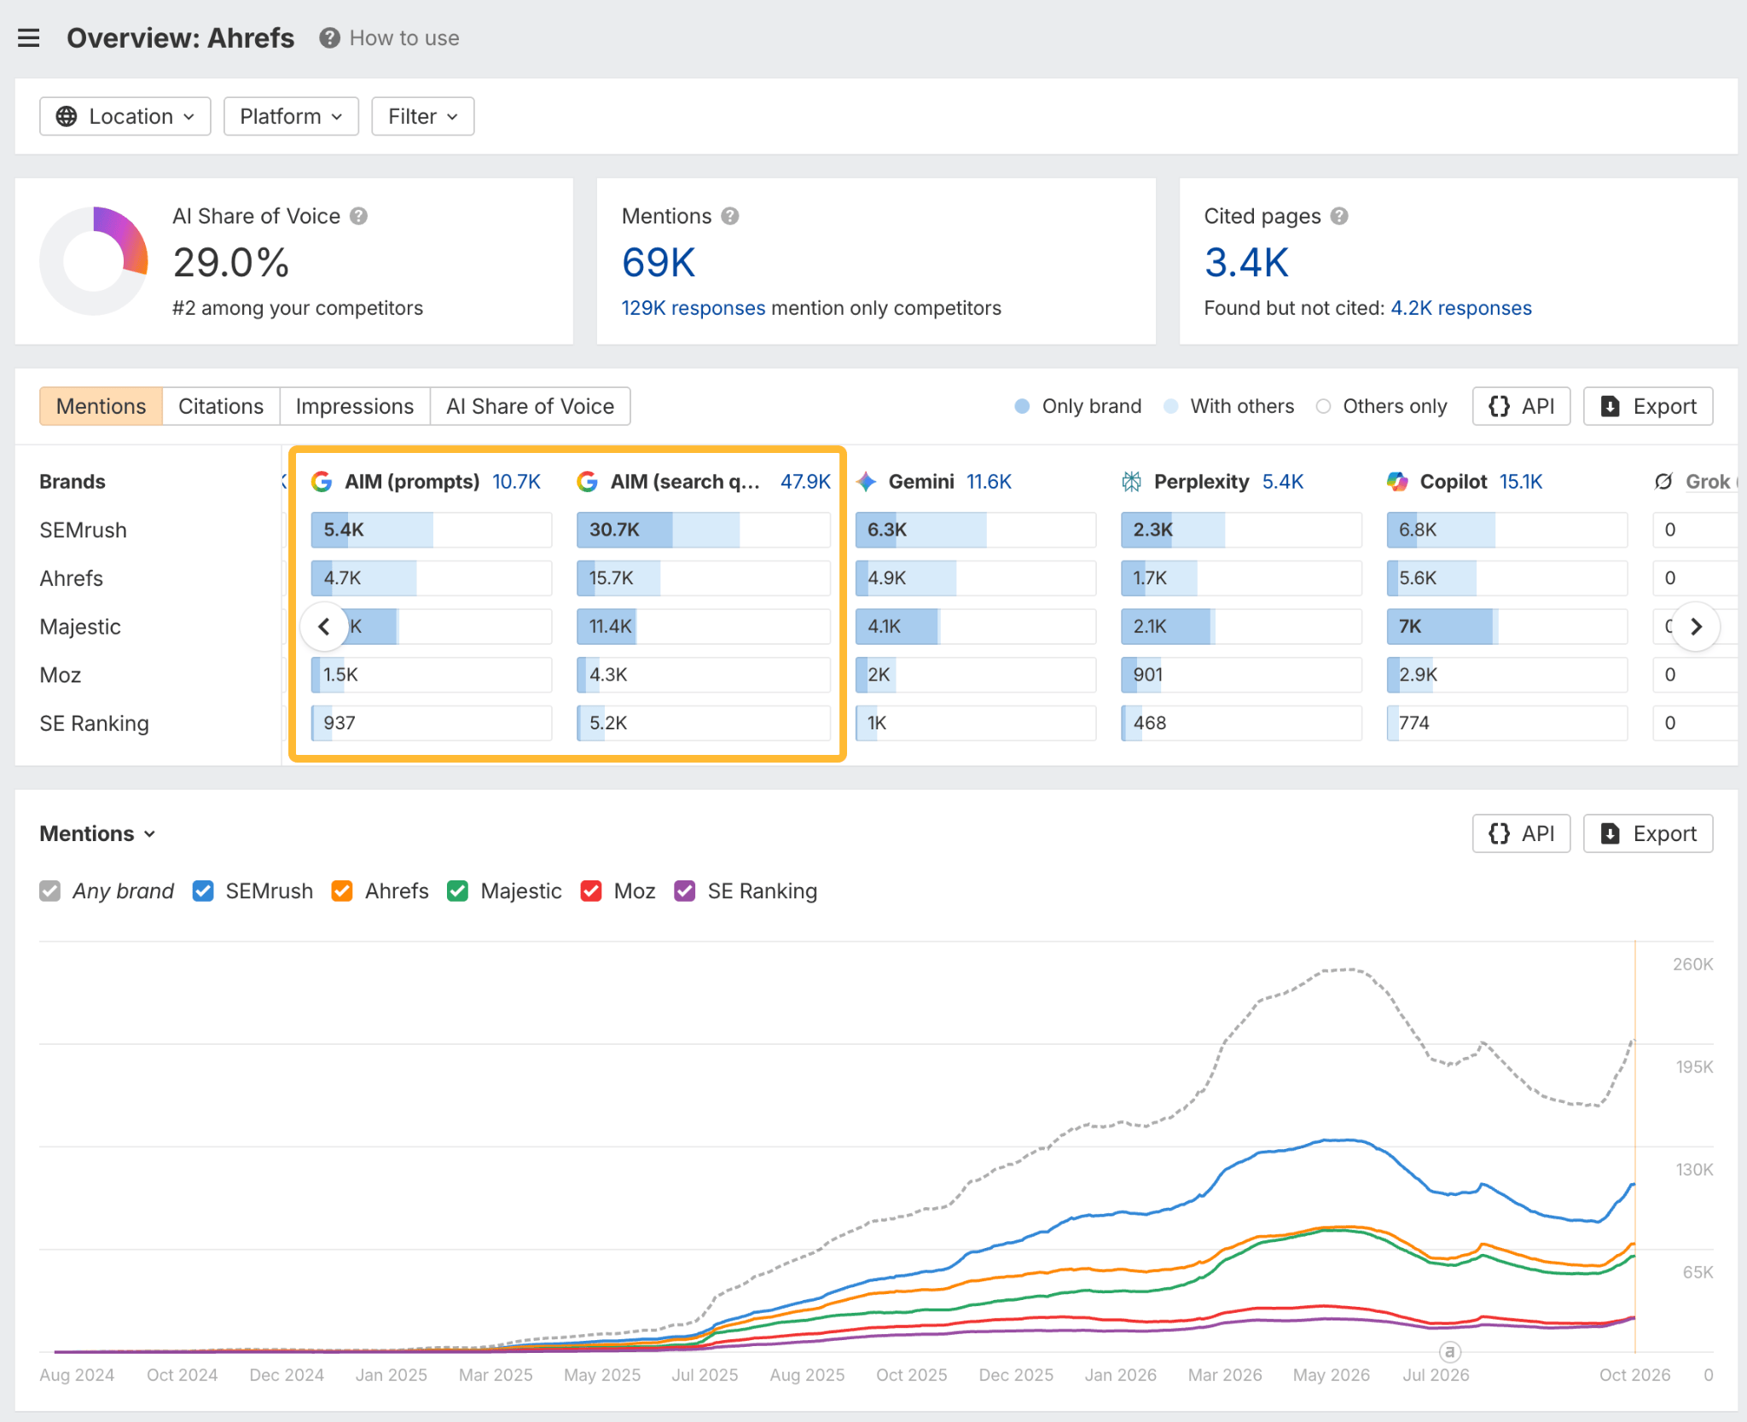
Task: Select the AI Share of Voice tab
Action: click(x=530, y=406)
